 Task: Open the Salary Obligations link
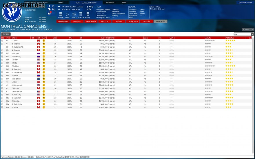pyautogui.click(x=118, y=14)
